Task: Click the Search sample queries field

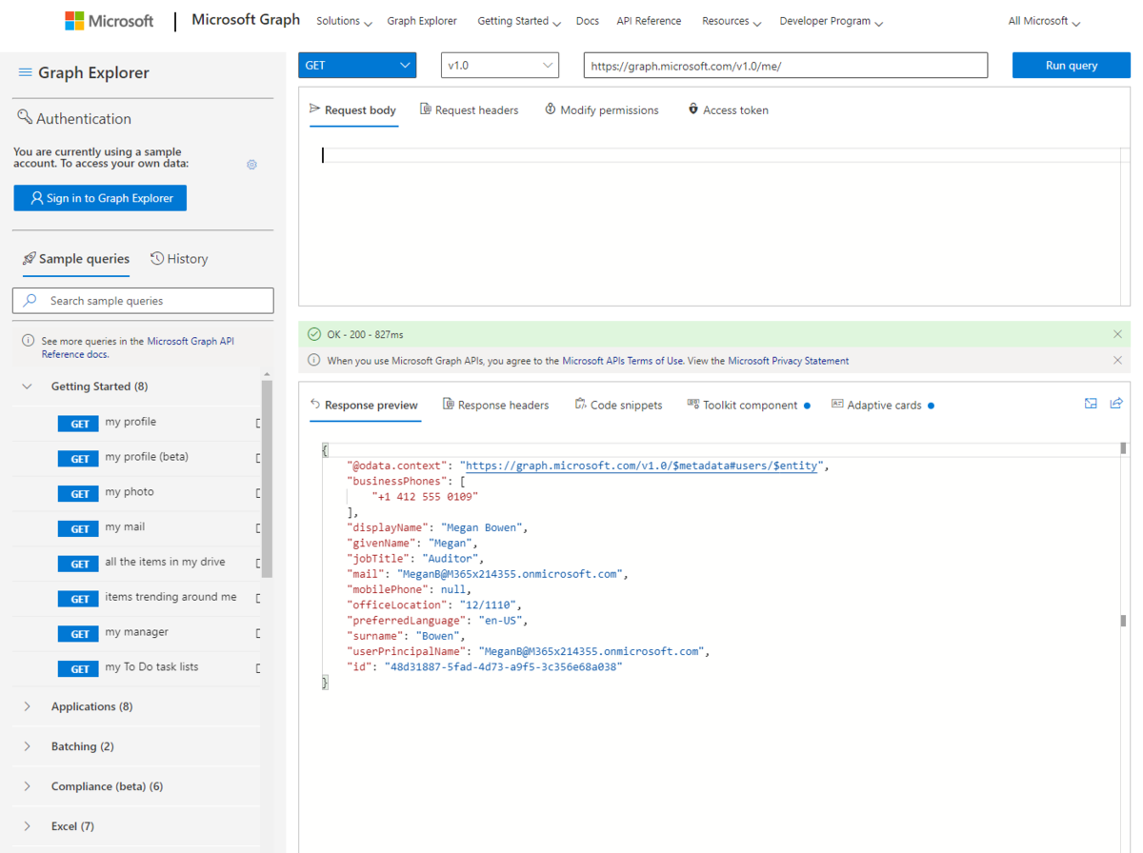Action: click(x=143, y=300)
